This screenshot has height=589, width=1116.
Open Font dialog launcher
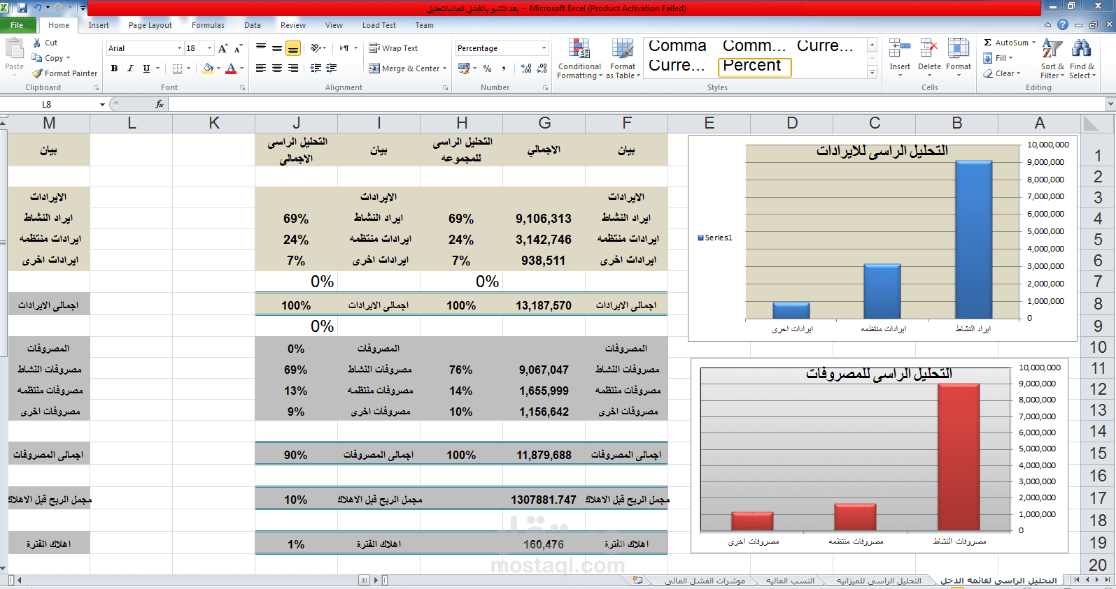tap(243, 88)
